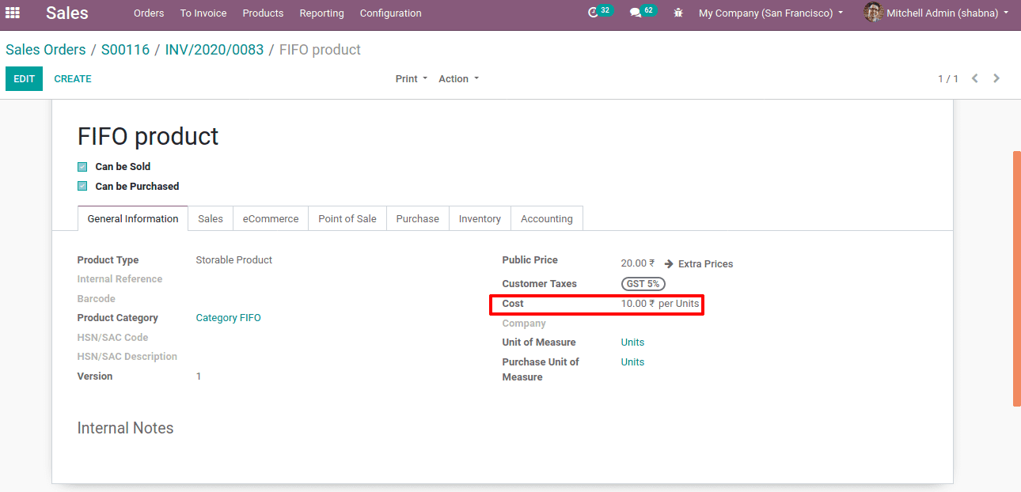The width and height of the screenshot is (1021, 492).
Task: Click the 10.00 ₹ per Units cost value
Action: point(660,304)
